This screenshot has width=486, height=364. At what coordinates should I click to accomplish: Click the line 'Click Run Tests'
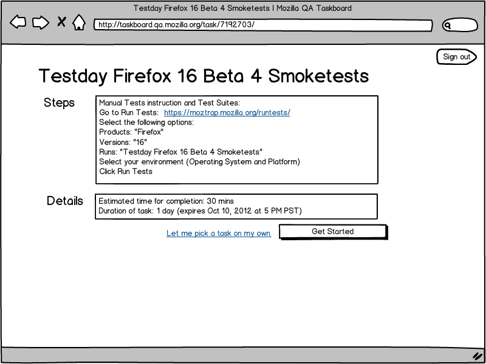[126, 172]
